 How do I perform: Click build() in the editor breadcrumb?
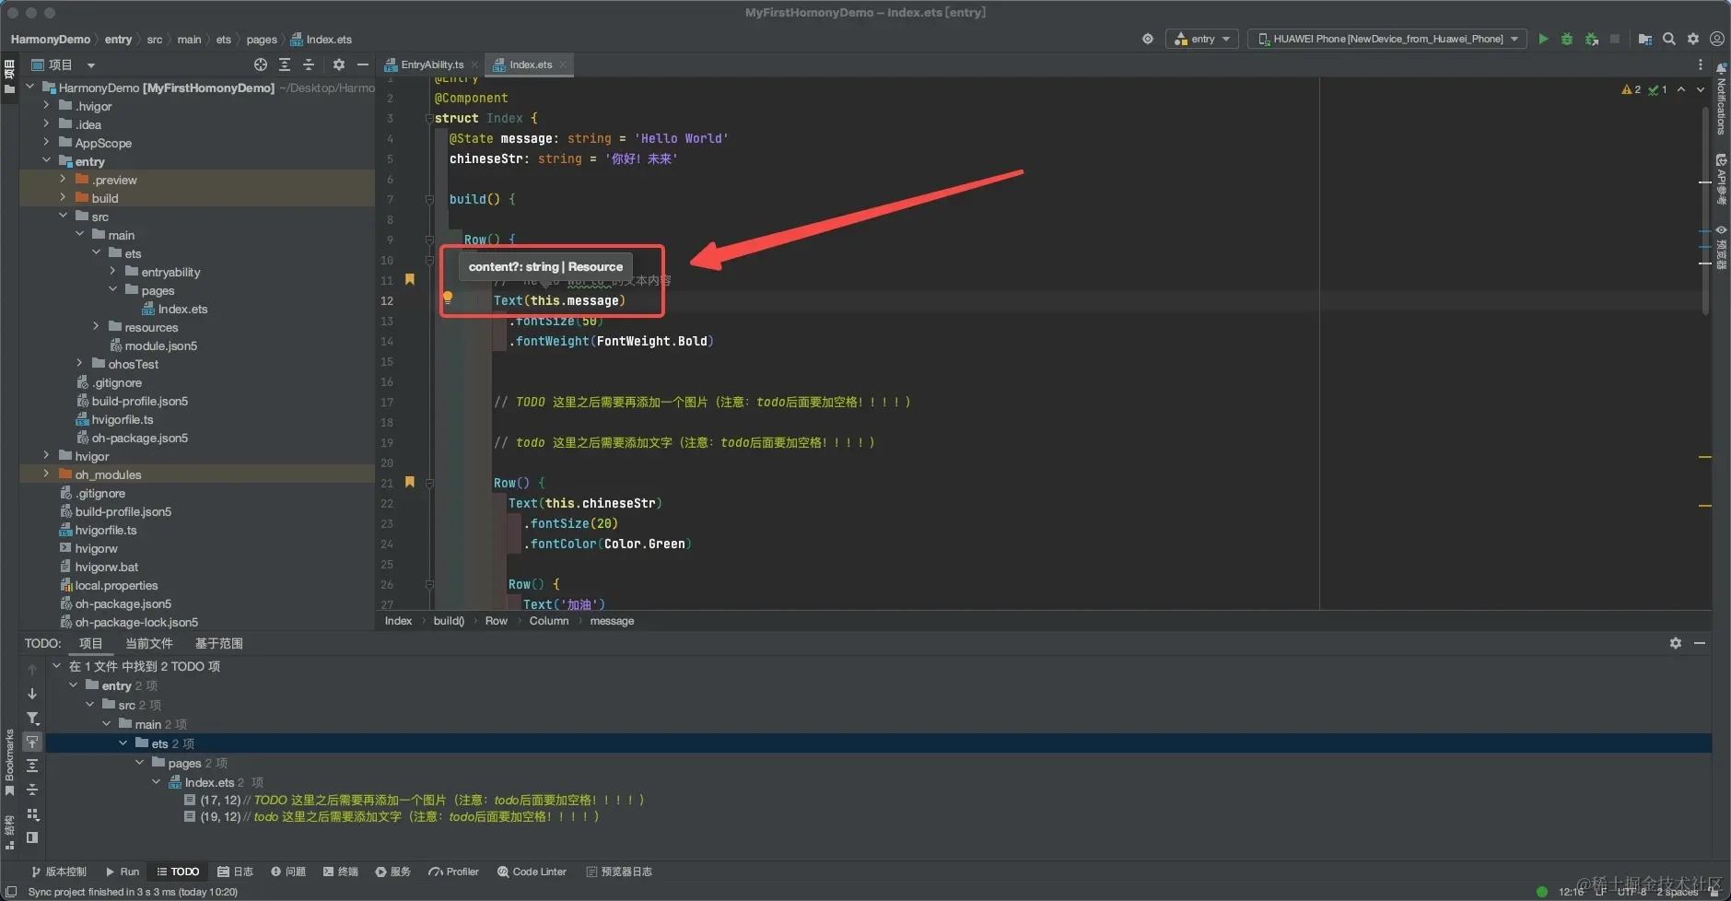(x=449, y=621)
